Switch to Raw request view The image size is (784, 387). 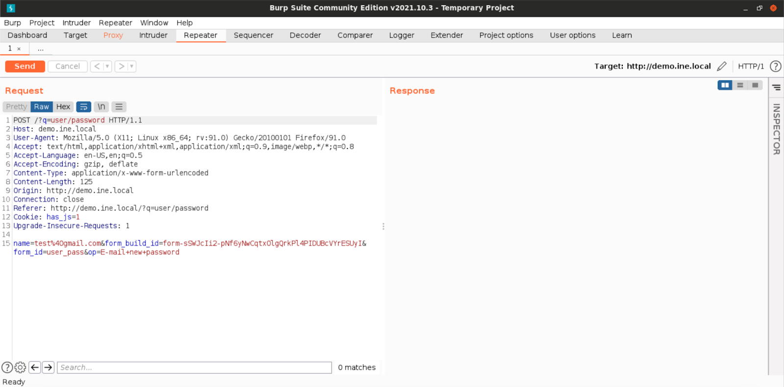[42, 107]
